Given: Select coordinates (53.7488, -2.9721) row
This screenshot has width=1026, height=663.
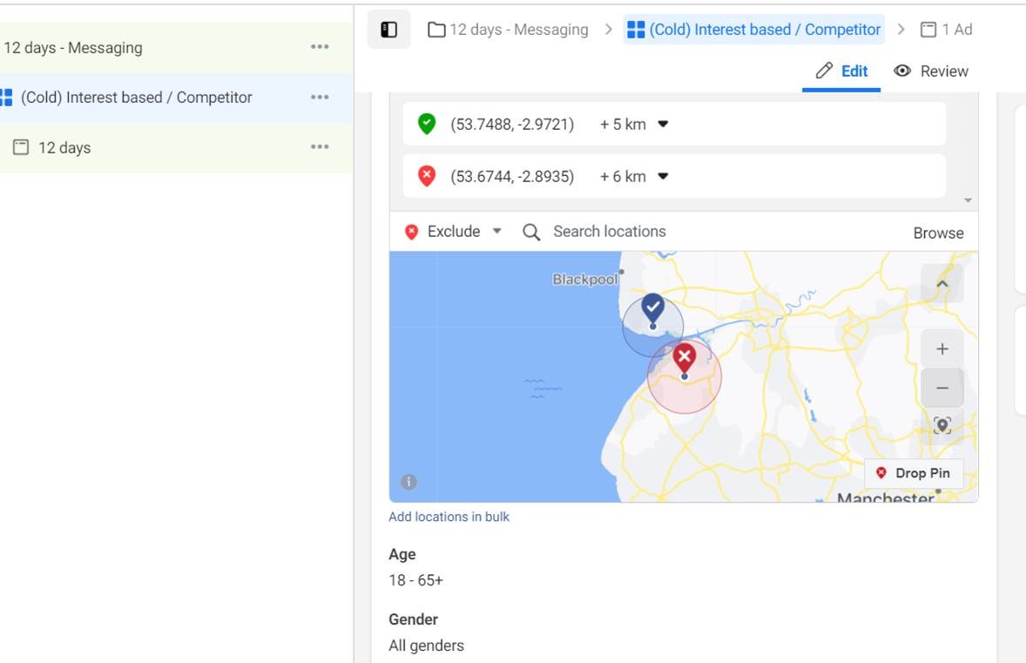Looking at the screenshot, I should tap(674, 124).
